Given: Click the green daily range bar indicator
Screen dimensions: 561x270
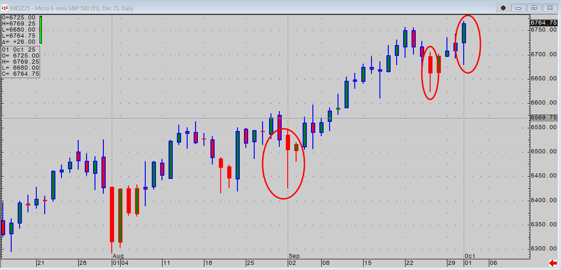Looking at the screenshot, I should point(41,30).
